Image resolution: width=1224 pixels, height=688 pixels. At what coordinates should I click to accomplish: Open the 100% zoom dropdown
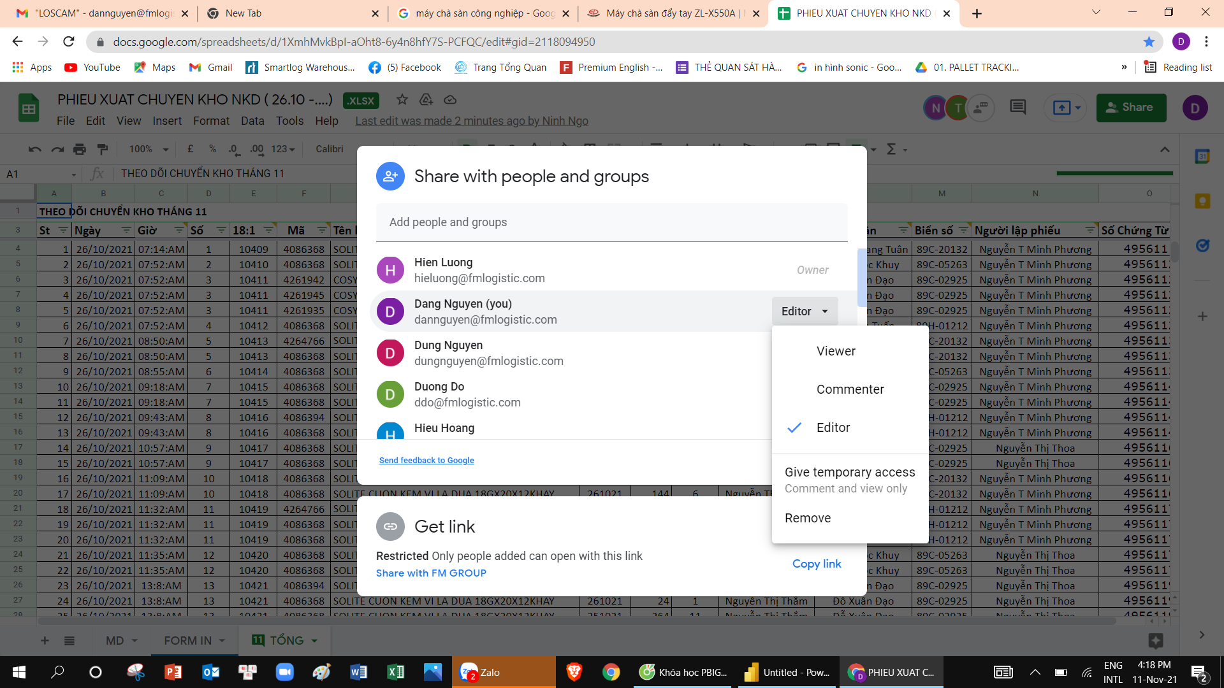(149, 149)
